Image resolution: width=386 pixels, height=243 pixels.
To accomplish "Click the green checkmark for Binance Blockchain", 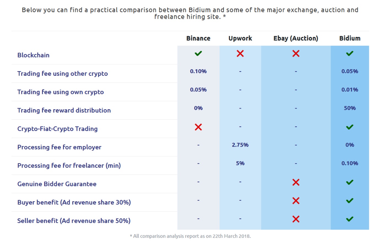I will click(x=198, y=54).
